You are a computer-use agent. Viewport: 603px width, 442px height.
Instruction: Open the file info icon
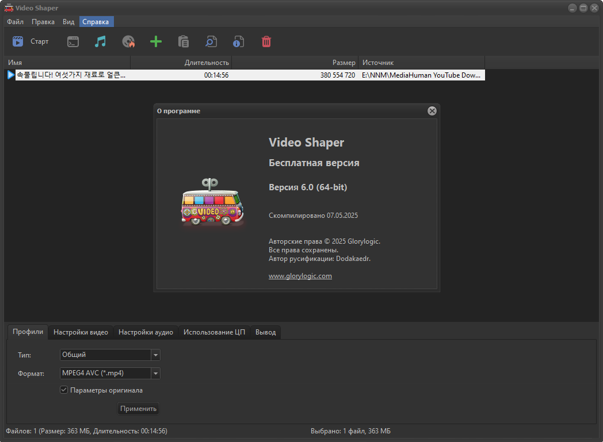(238, 41)
